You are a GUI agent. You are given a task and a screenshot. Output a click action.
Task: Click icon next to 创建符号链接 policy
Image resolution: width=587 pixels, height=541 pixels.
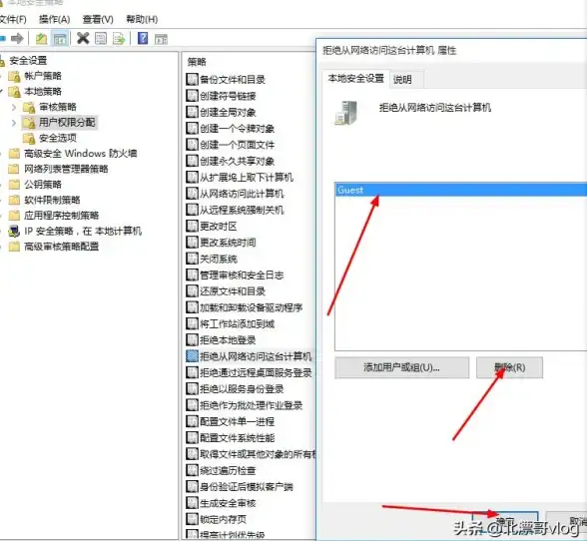click(192, 96)
